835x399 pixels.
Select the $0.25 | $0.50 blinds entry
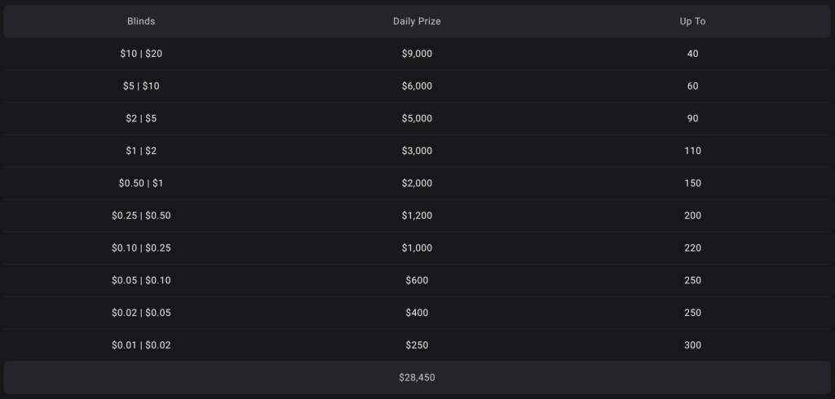point(141,216)
